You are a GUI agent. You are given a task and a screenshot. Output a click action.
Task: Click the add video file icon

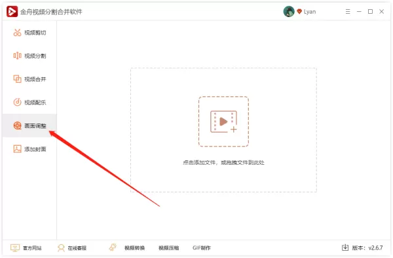pyautogui.click(x=223, y=121)
